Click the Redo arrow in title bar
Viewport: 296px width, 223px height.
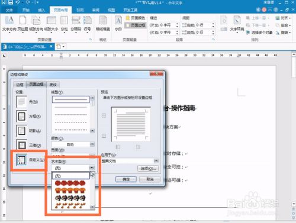click(x=28, y=2)
